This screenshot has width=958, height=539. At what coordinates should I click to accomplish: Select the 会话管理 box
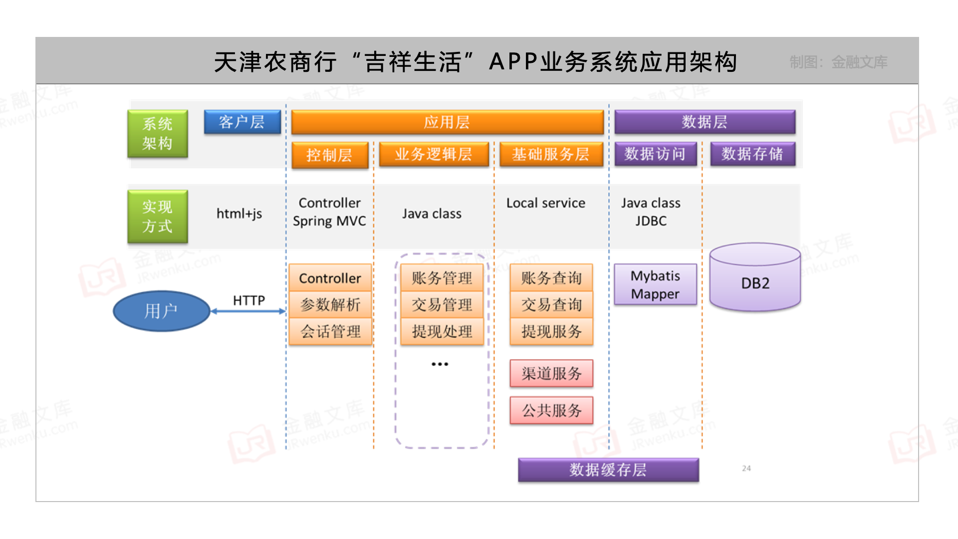(330, 331)
